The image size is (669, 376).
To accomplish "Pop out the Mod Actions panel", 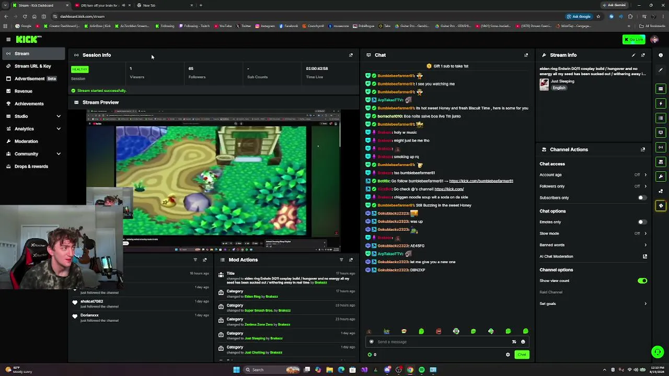I will click(x=351, y=260).
